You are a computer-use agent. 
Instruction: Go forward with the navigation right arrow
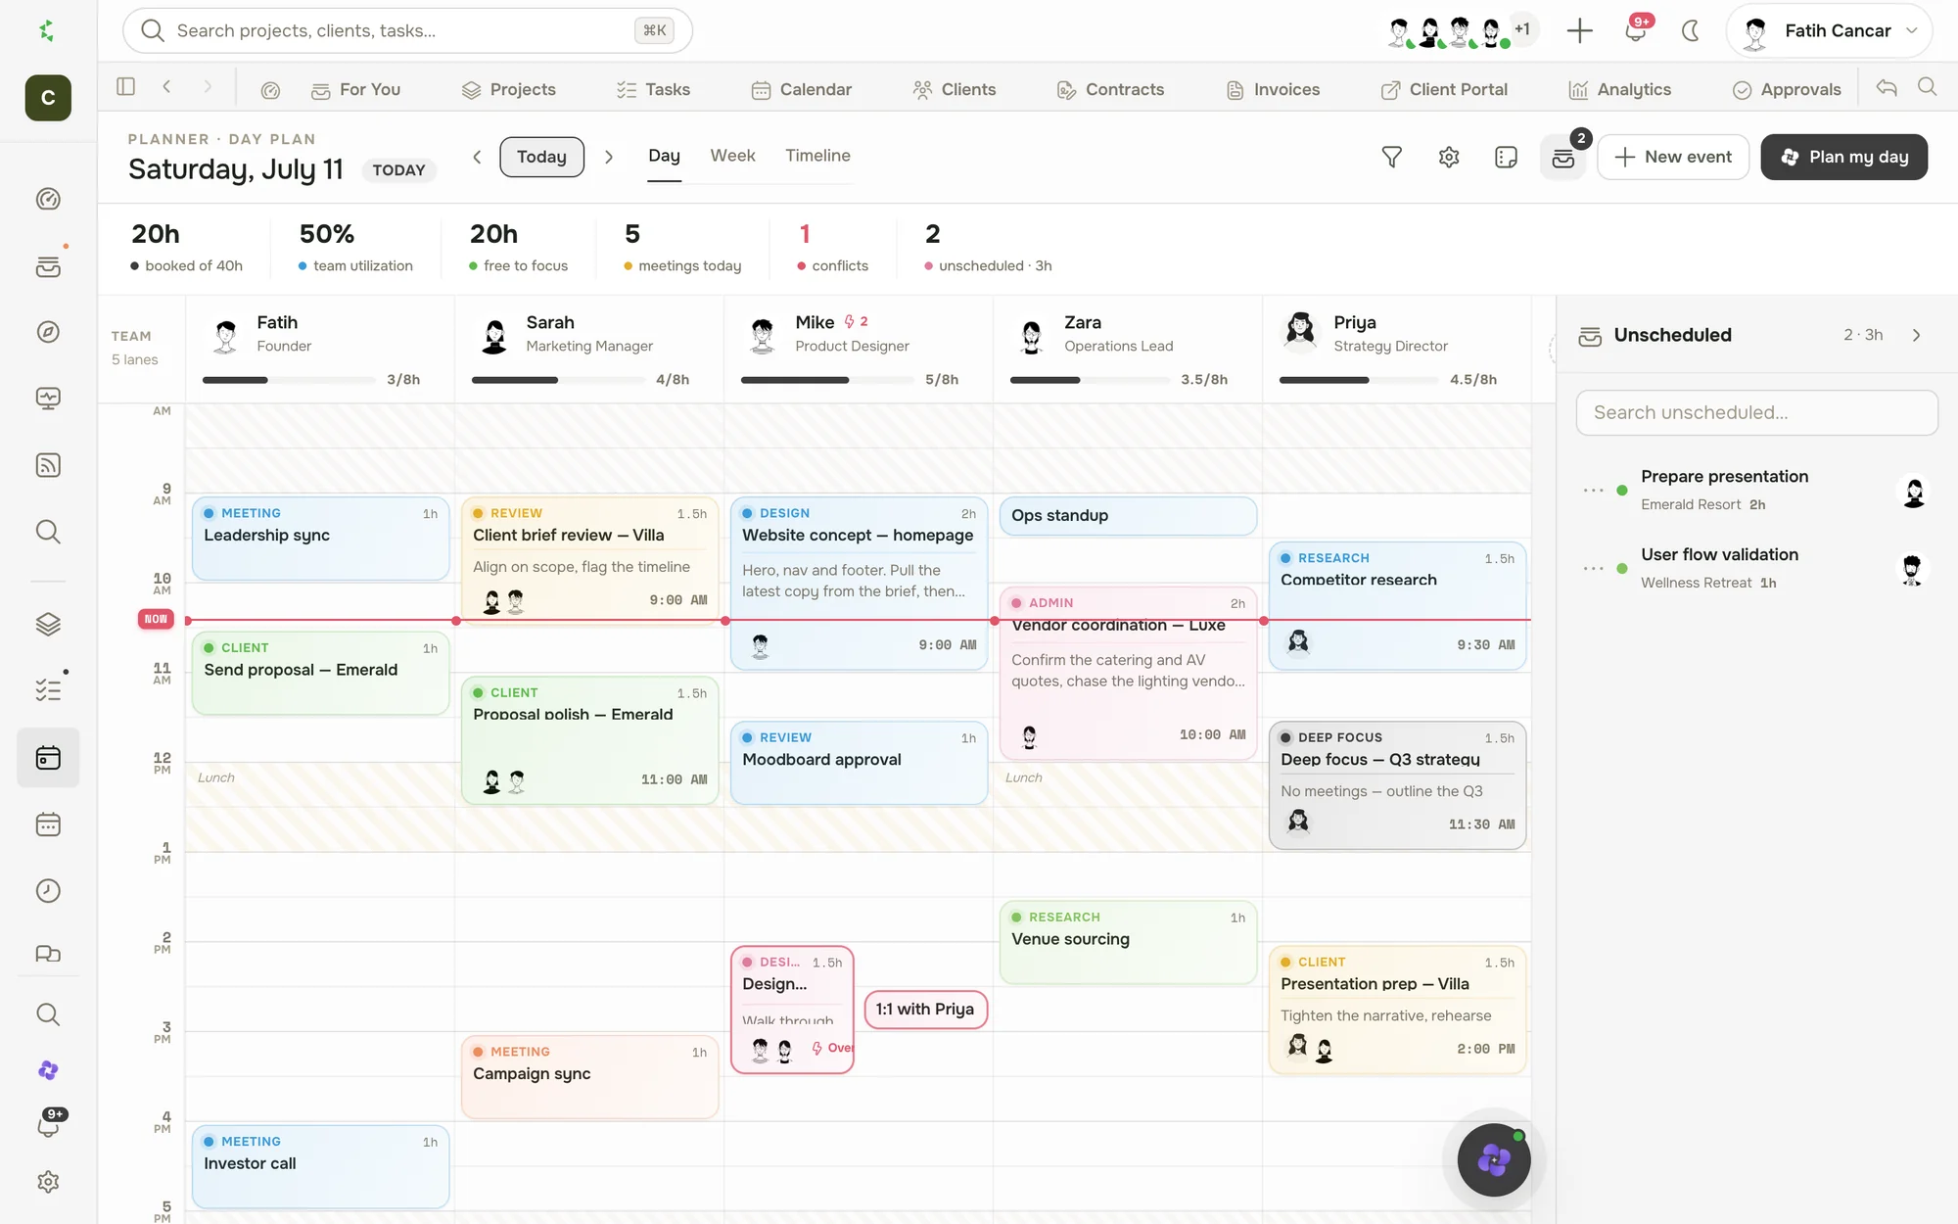(208, 87)
